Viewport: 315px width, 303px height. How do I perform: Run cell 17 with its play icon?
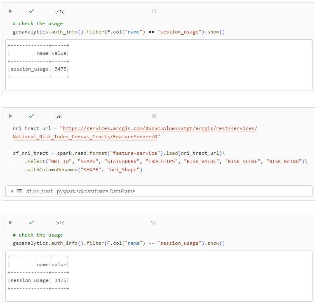click(11, 223)
